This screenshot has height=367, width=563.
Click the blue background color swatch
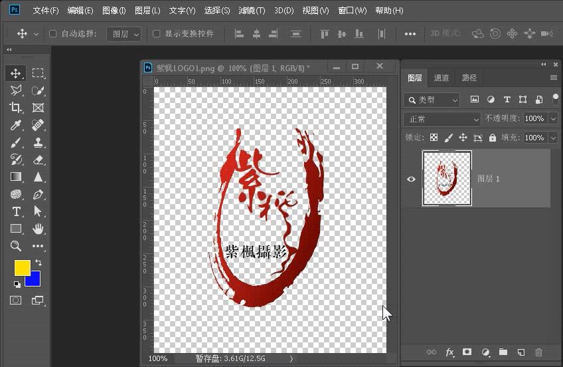(x=35, y=281)
